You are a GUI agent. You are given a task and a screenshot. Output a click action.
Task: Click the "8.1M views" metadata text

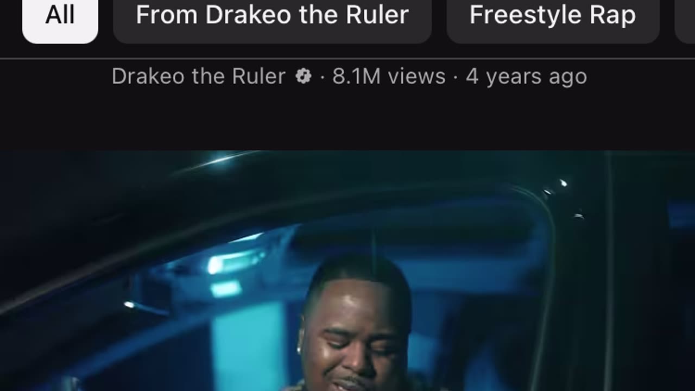point(389,77)
